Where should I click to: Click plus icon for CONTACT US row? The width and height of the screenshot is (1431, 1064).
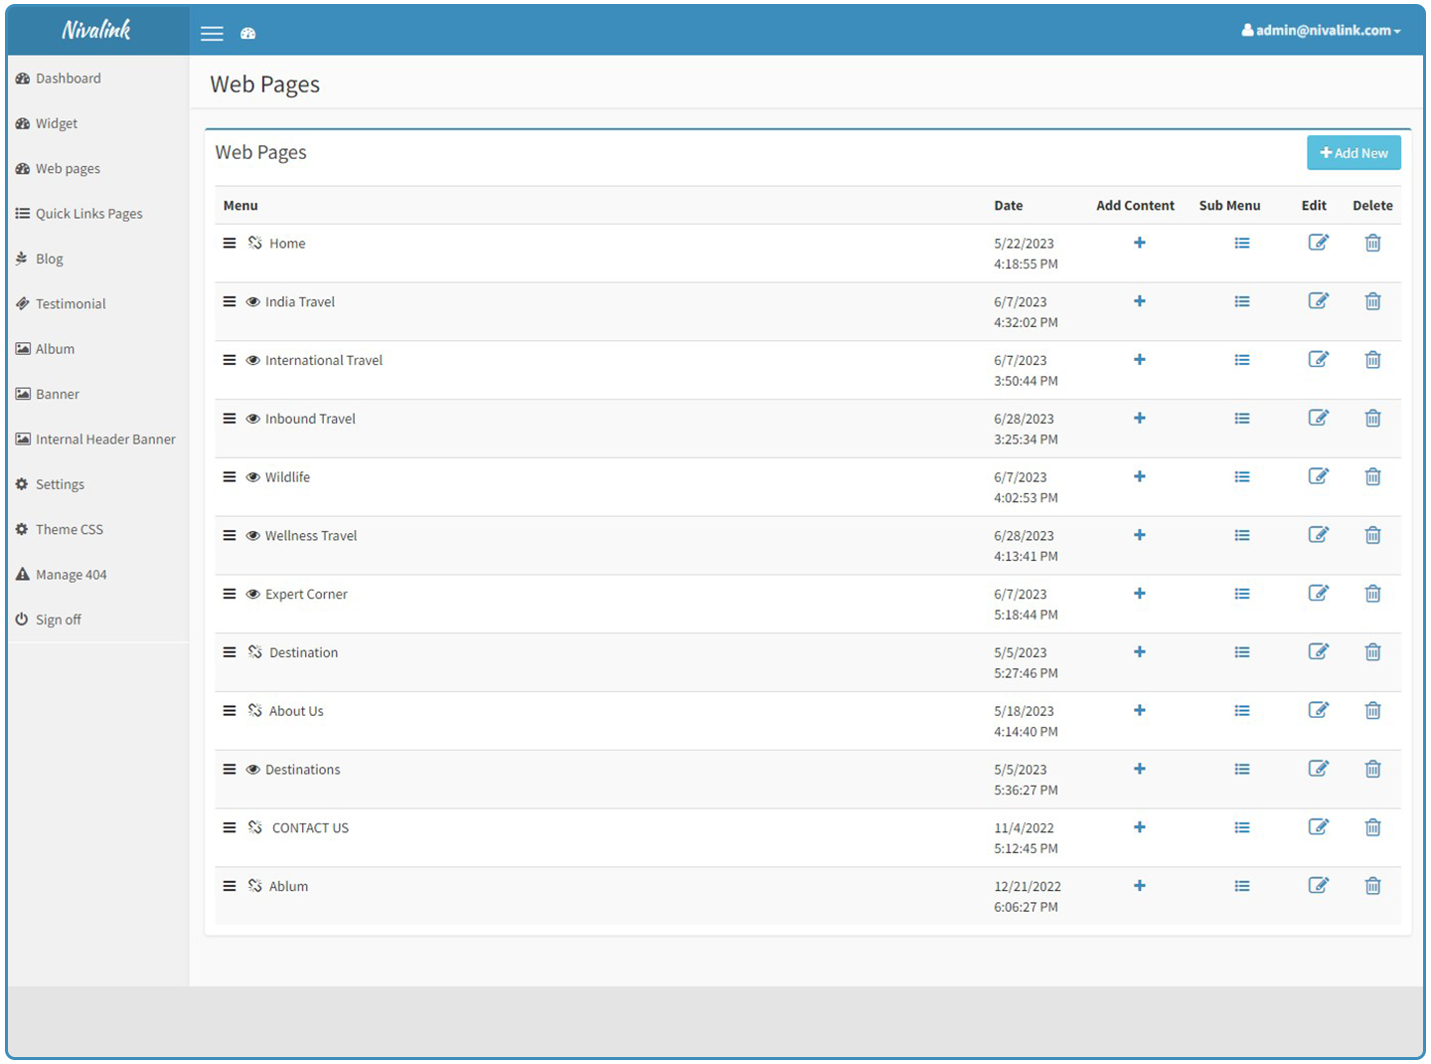(x=1139, y=827)
